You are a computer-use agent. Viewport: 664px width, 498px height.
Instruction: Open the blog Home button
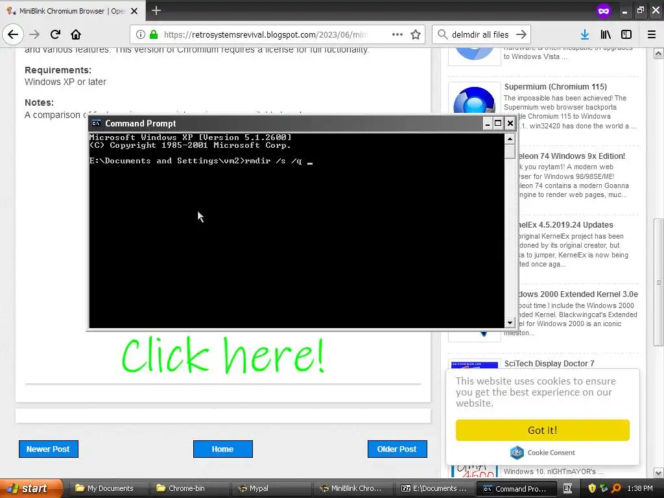click(x=223, y=449)
